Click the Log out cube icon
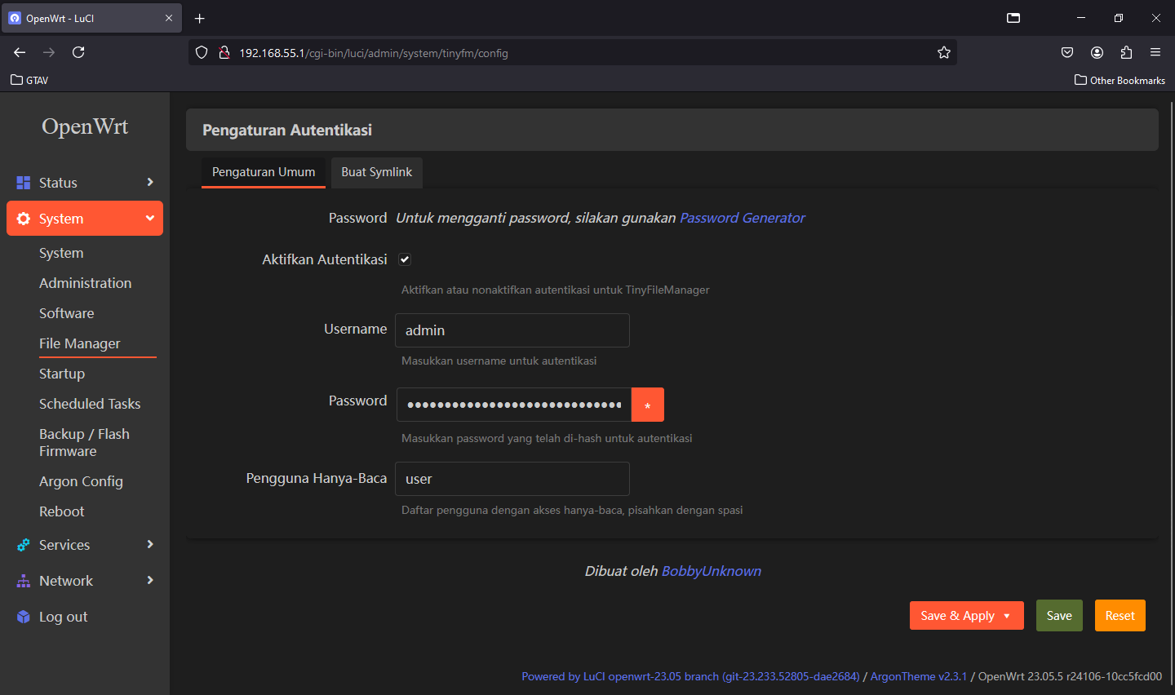Image resolution: width=1175 pixels, height=695 pixels. 24,617
